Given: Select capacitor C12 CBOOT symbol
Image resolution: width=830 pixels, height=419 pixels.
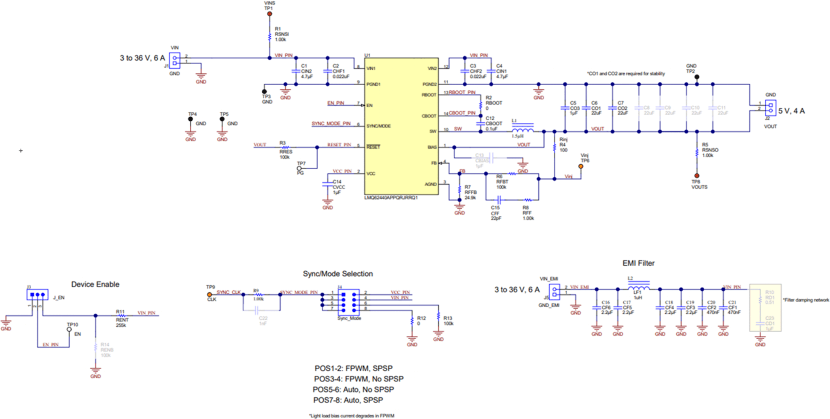Looking at the screenshot, I should (x=481, y=123).
